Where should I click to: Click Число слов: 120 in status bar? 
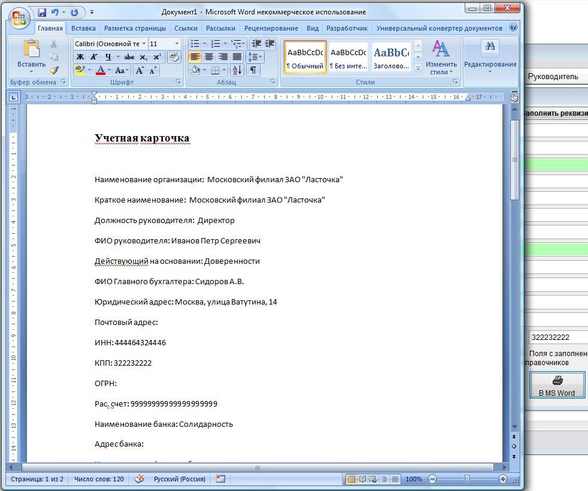tap(99, 479)
